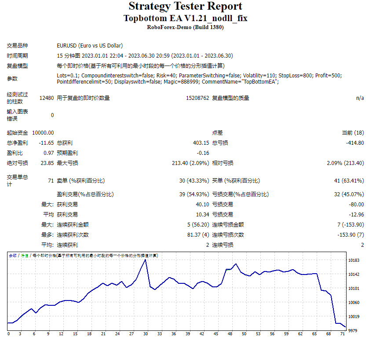Select the spread value 当前 (18)

(x=353, y=132)
